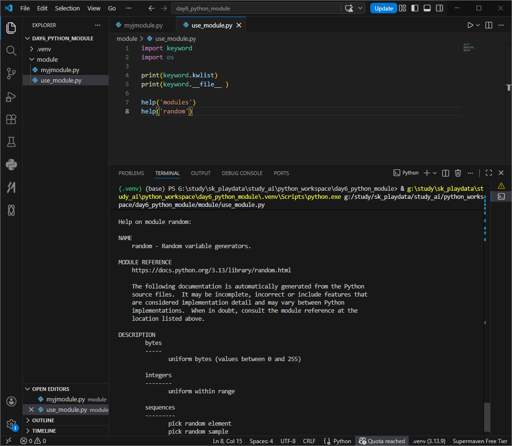
Task: Open the Accounts menu
Action: point(11,401)
